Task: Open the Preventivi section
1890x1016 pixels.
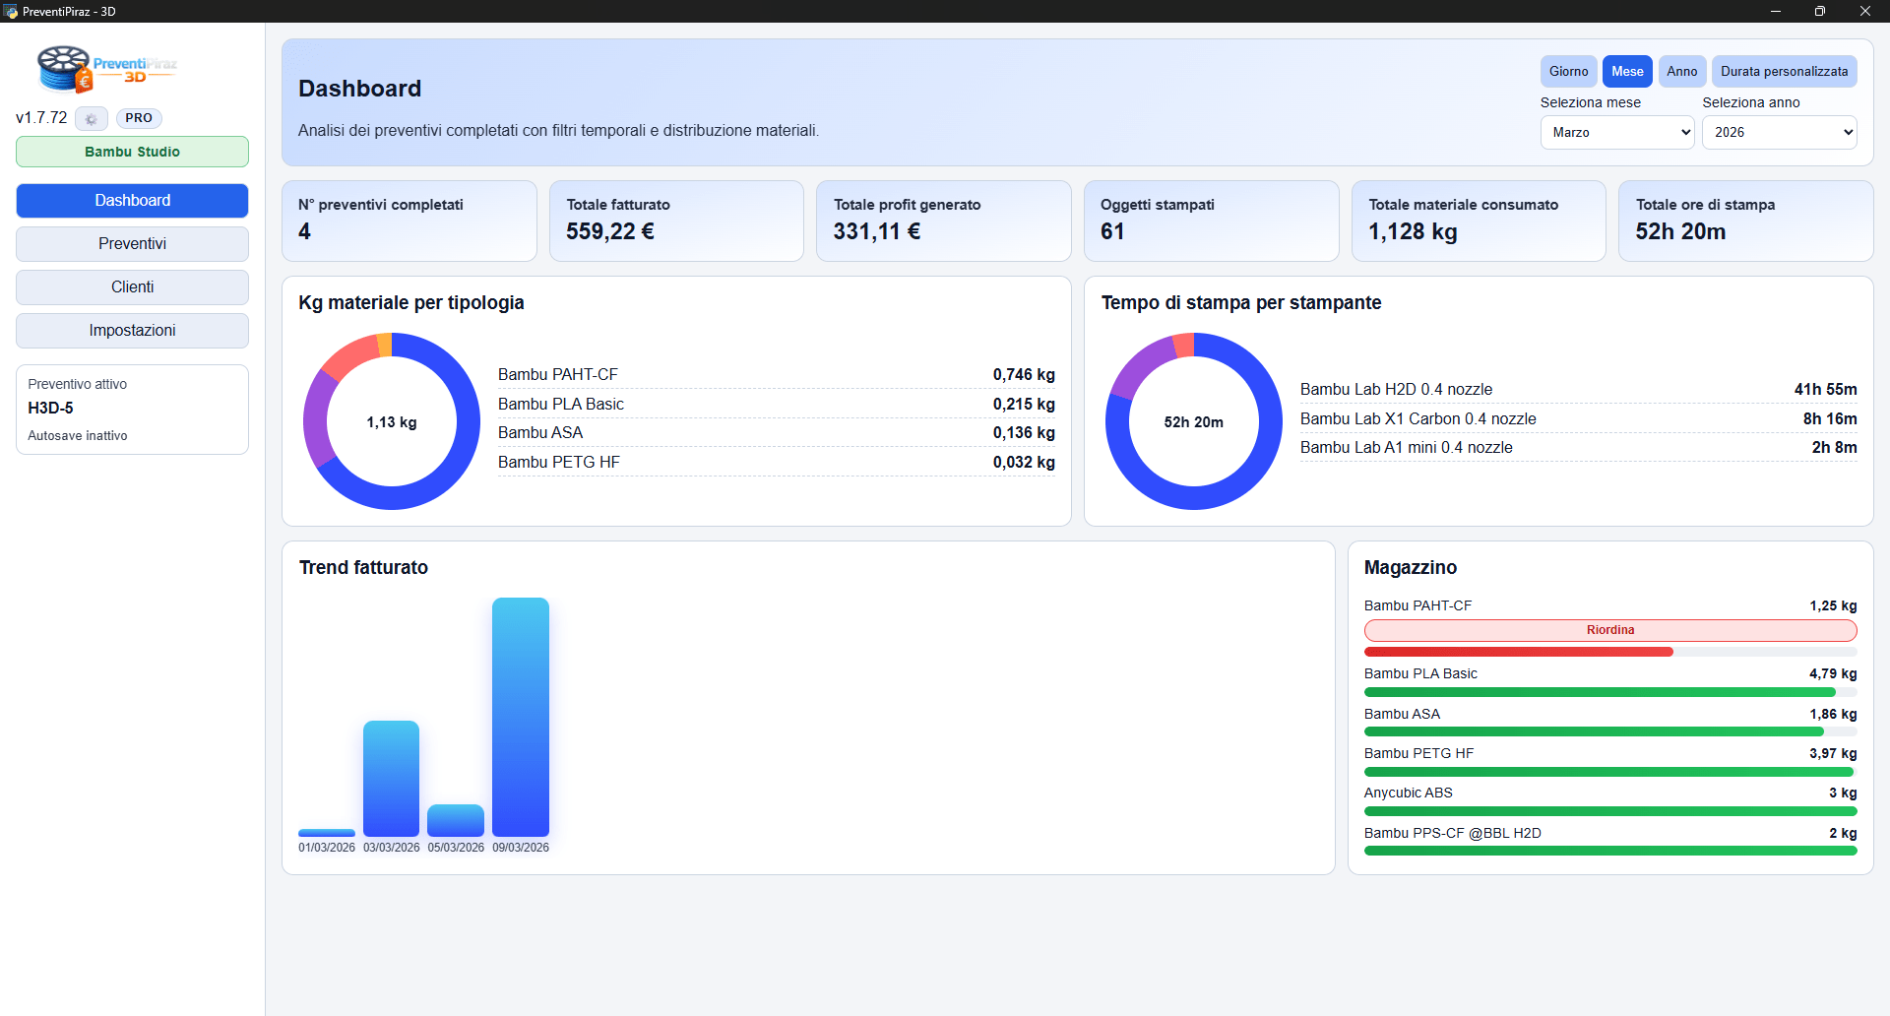Action: [x=132, y=244]
